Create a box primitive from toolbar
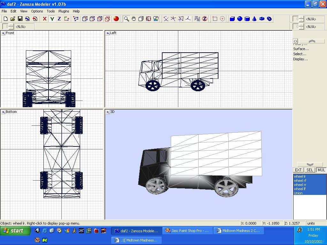327x245 pixels. [232, 19]
